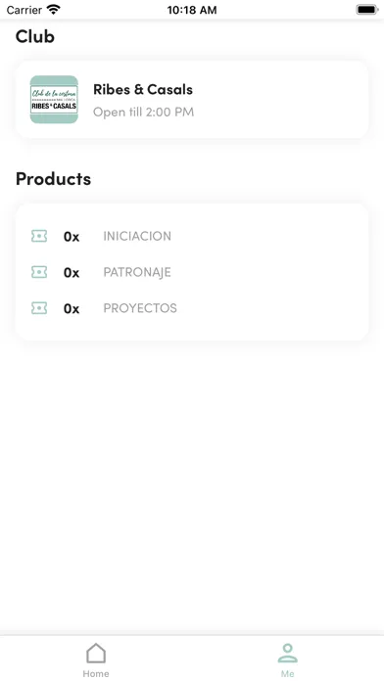384x681 pixels.
Task: Tap the battery indicator icon
Action: [367, 10]
